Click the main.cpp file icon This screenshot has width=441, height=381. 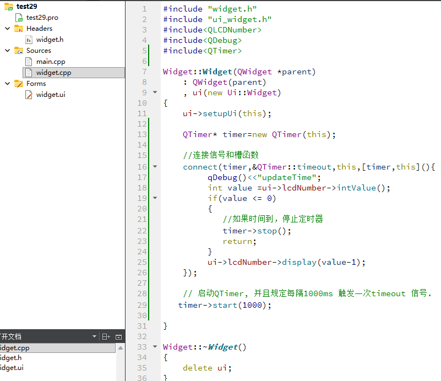coord(29,62)
